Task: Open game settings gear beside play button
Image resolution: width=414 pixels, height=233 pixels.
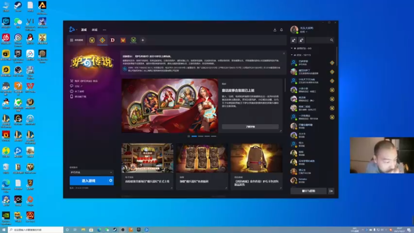Action: 111,181
